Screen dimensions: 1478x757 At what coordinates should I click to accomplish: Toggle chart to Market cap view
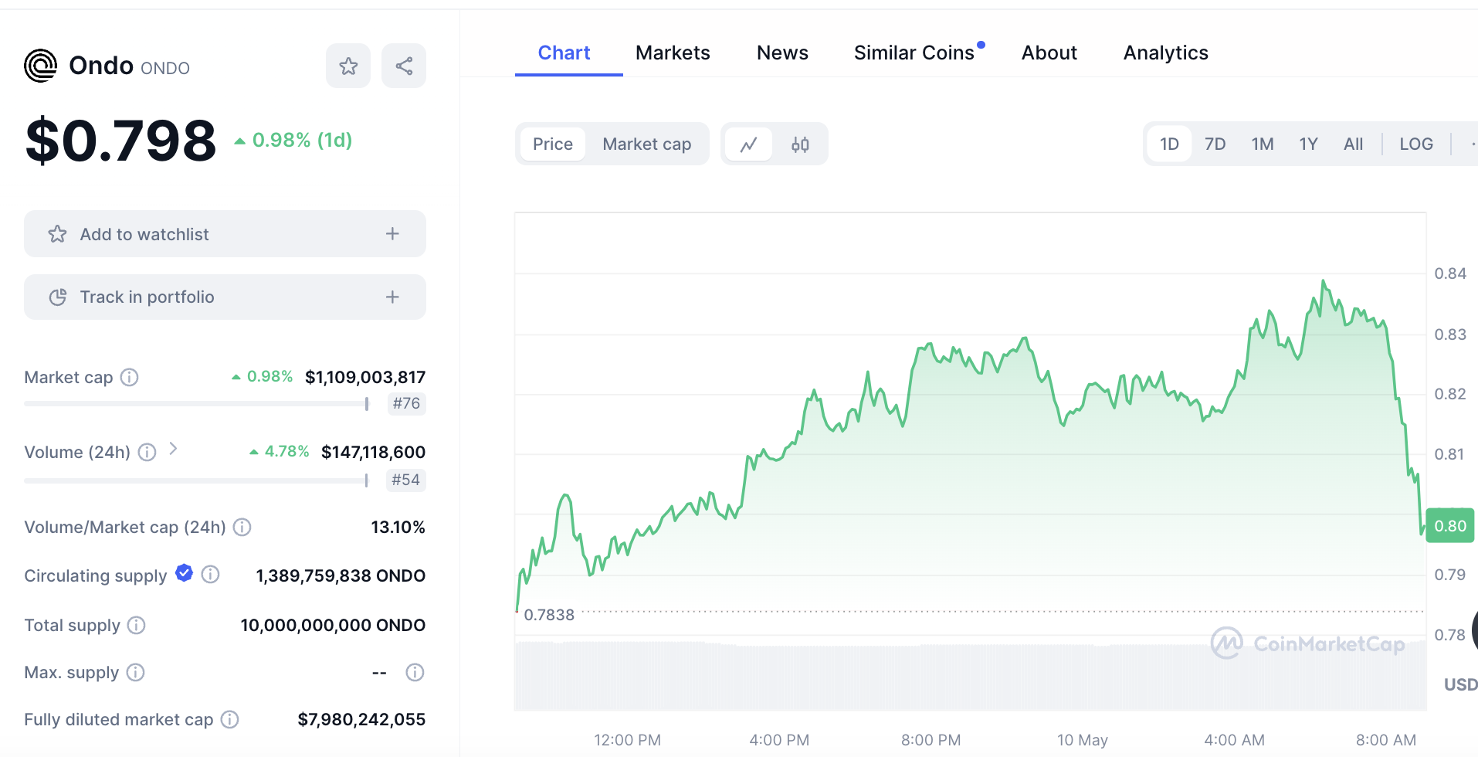click(646, 144)
